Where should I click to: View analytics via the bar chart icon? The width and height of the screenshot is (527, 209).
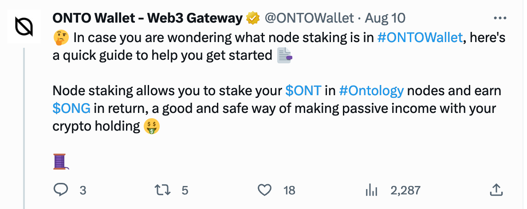[370, 190]
